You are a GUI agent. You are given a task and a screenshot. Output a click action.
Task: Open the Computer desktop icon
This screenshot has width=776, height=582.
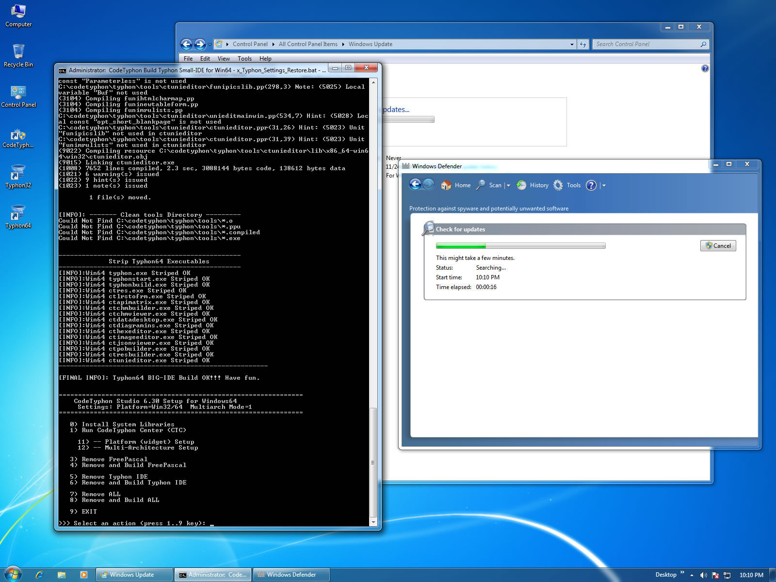tap(18, 16)
